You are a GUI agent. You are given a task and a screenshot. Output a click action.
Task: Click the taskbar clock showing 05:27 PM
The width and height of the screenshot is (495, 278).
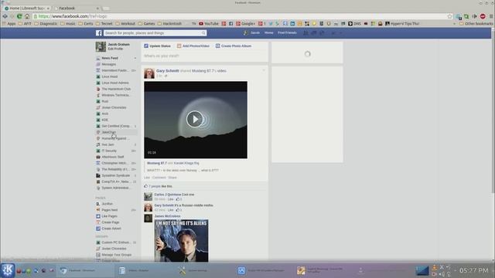(473, 270)
